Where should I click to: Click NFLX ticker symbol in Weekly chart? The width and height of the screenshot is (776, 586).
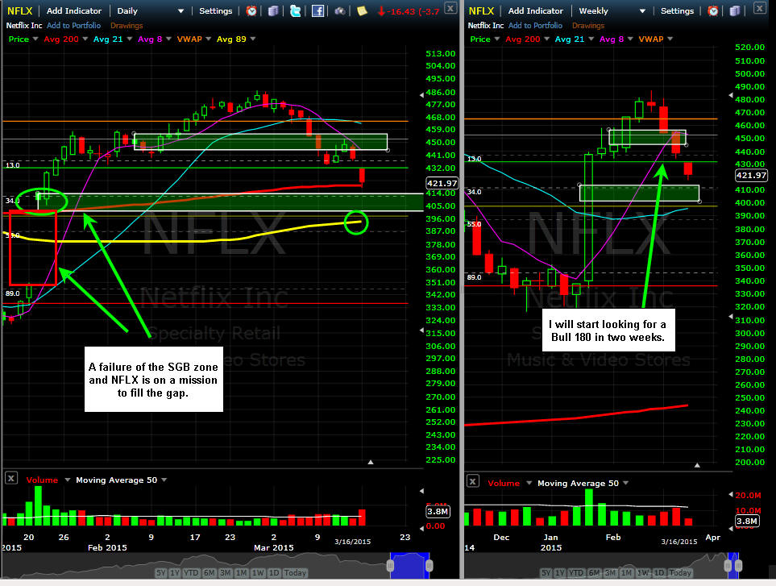pyautogui.click(x=482, y=11)
